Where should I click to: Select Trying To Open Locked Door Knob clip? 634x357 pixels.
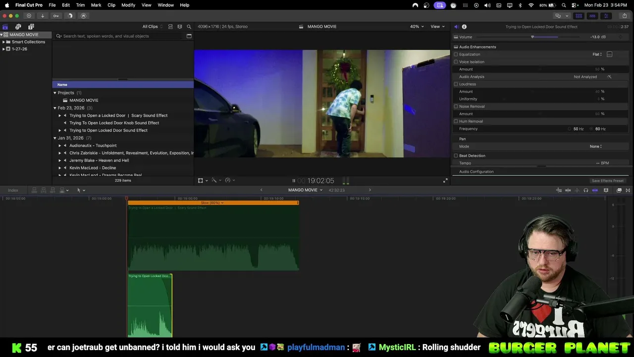pyautogui.click(x=114, y=123)
